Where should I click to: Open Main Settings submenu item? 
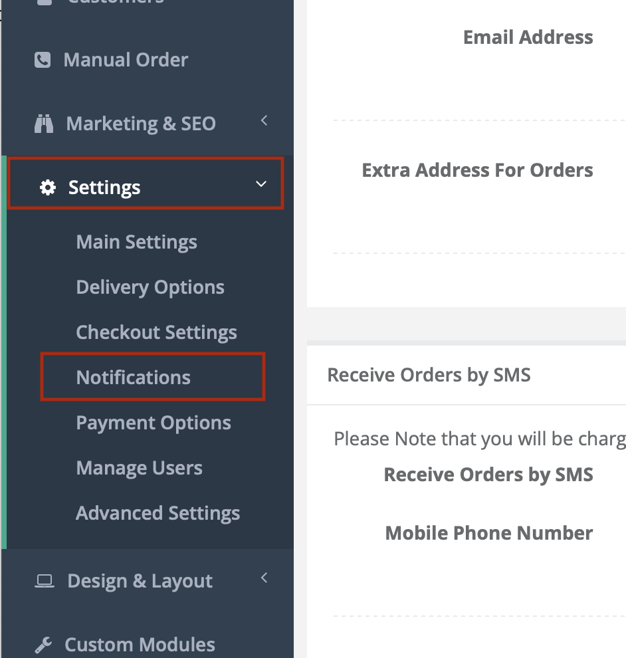(136, 242)
